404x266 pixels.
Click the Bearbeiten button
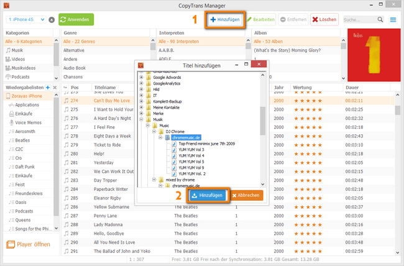click(x=261, y=20)
